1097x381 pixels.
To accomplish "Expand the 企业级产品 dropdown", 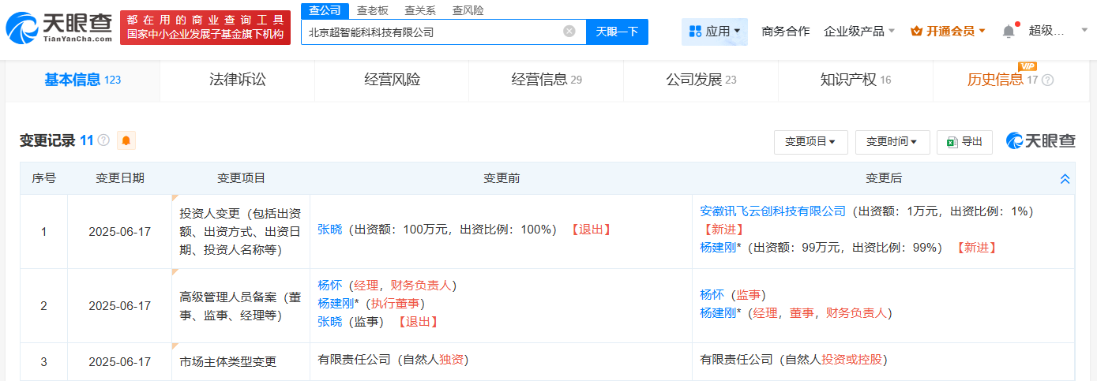I will click(859, 32).
